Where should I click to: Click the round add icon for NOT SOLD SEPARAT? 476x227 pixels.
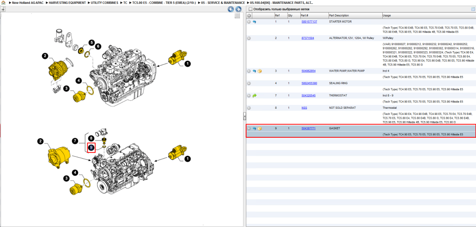249,108
